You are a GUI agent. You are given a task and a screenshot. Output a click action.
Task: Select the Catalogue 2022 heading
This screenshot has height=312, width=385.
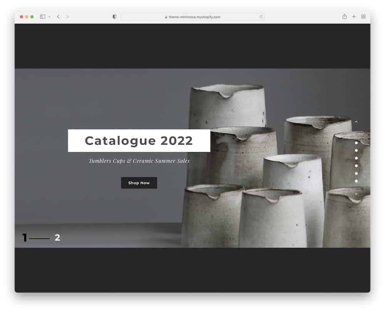pyautogui.click(x=139, y=141)
